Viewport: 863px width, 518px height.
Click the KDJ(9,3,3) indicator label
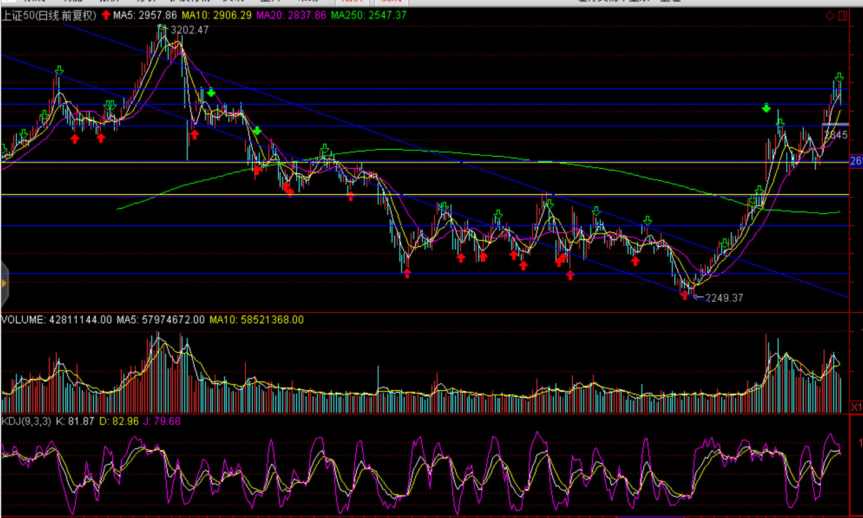coord(27,421)
